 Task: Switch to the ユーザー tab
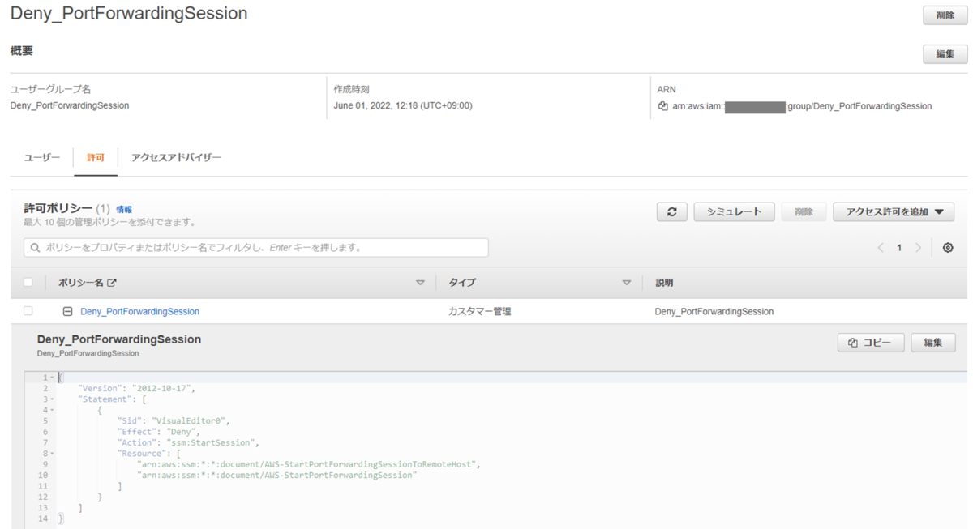tap(42, 157)
